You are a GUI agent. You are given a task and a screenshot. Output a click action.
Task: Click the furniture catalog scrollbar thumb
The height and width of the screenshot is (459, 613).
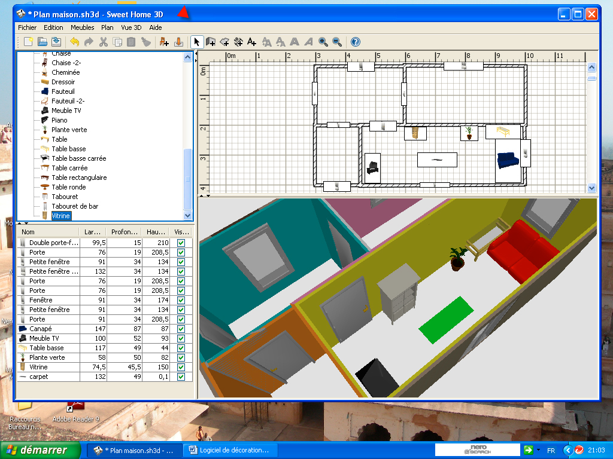[187, 179]
